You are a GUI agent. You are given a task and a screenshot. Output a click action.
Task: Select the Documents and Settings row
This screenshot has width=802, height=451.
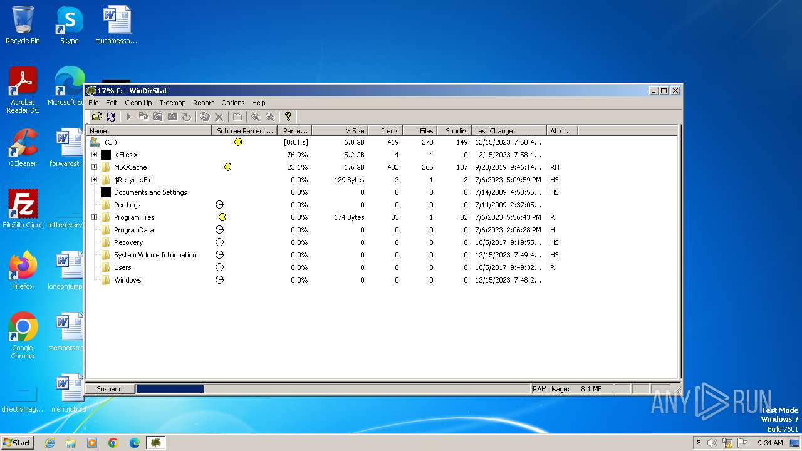tap(382, 192)
